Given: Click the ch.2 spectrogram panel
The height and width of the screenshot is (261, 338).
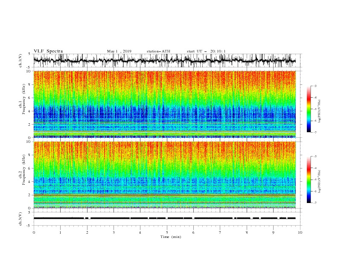Looking at the screenshot, I should (x=164, y=175).
